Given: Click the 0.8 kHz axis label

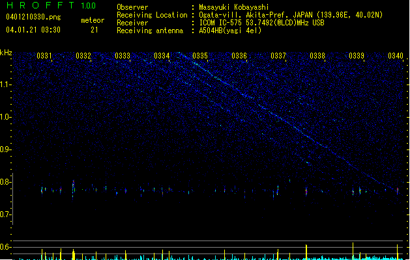Looking at the screenshot, I should (5, 182).
